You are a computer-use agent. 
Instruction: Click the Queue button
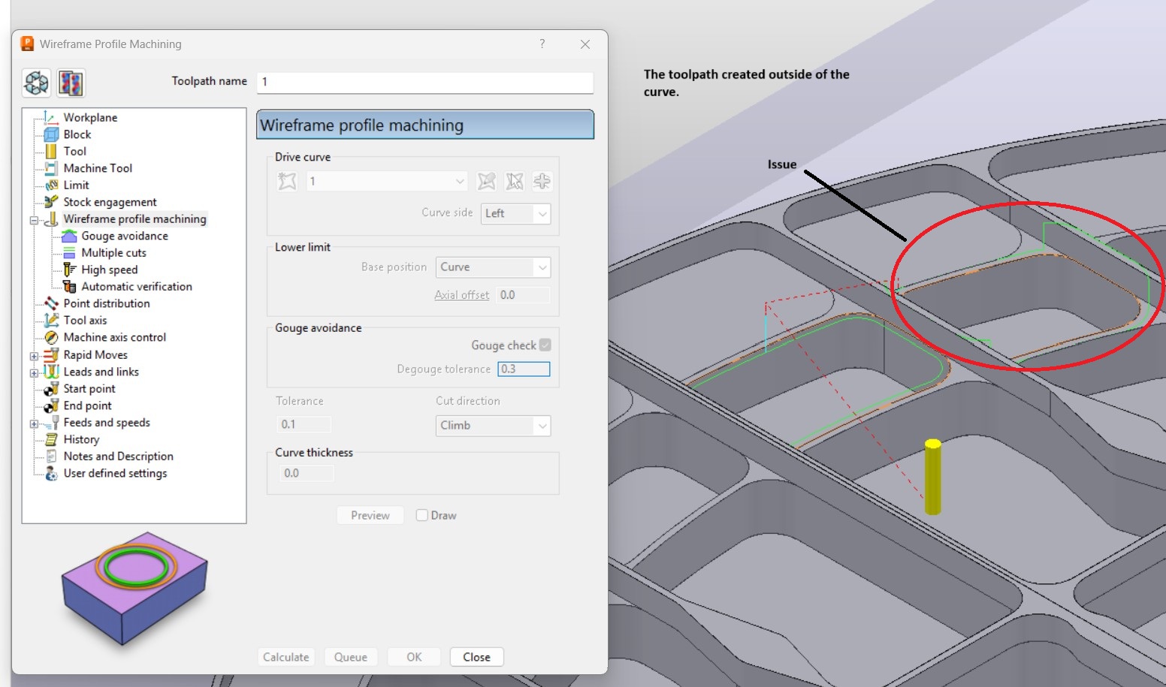tap(351, 657)
